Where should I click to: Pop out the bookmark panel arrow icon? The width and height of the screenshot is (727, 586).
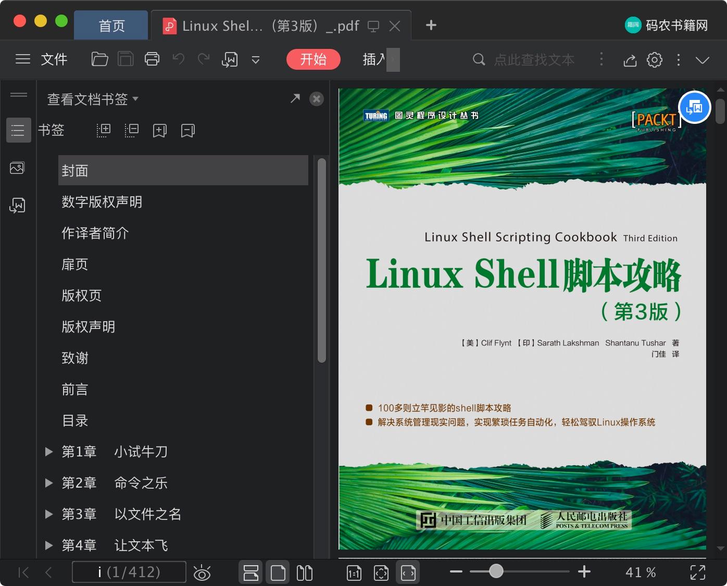[x=295, y=98]
